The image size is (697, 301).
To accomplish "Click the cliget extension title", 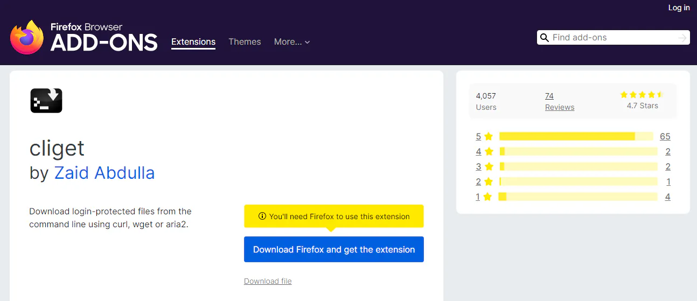I will click(x=57, y=148).
